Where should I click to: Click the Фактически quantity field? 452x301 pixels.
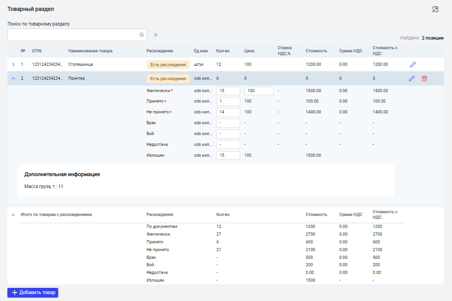coord(228,91)
